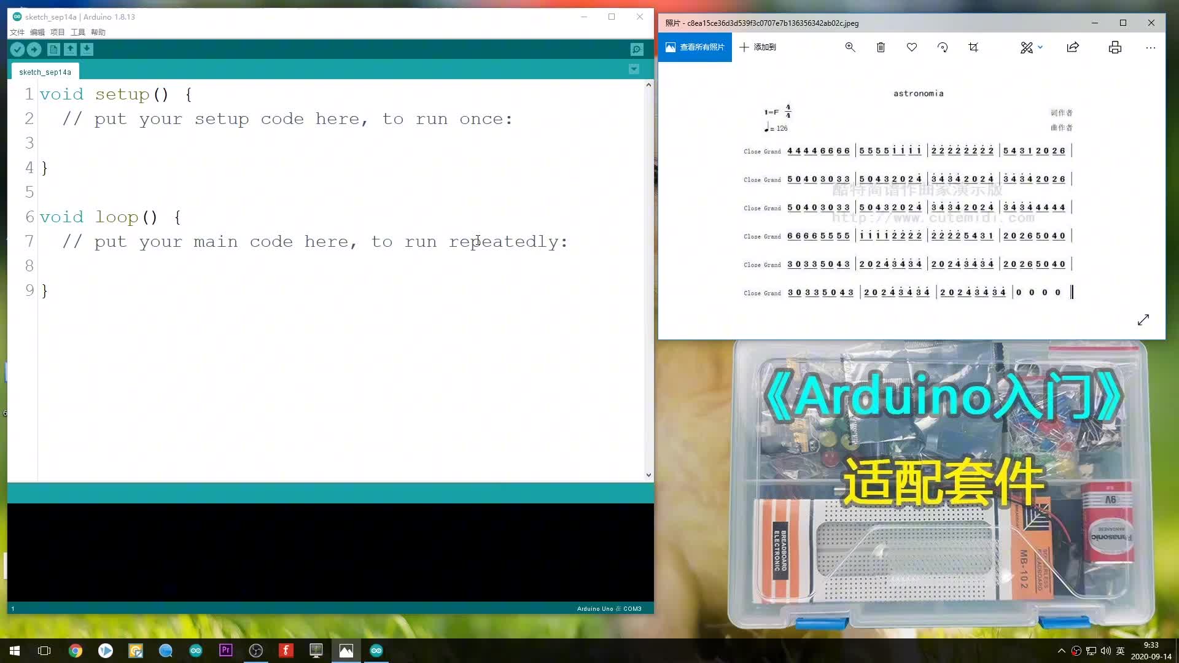Open the red f app on taskbar
Image resolution: width=1179 pixels, height=663 pixels.
[286, 651]
